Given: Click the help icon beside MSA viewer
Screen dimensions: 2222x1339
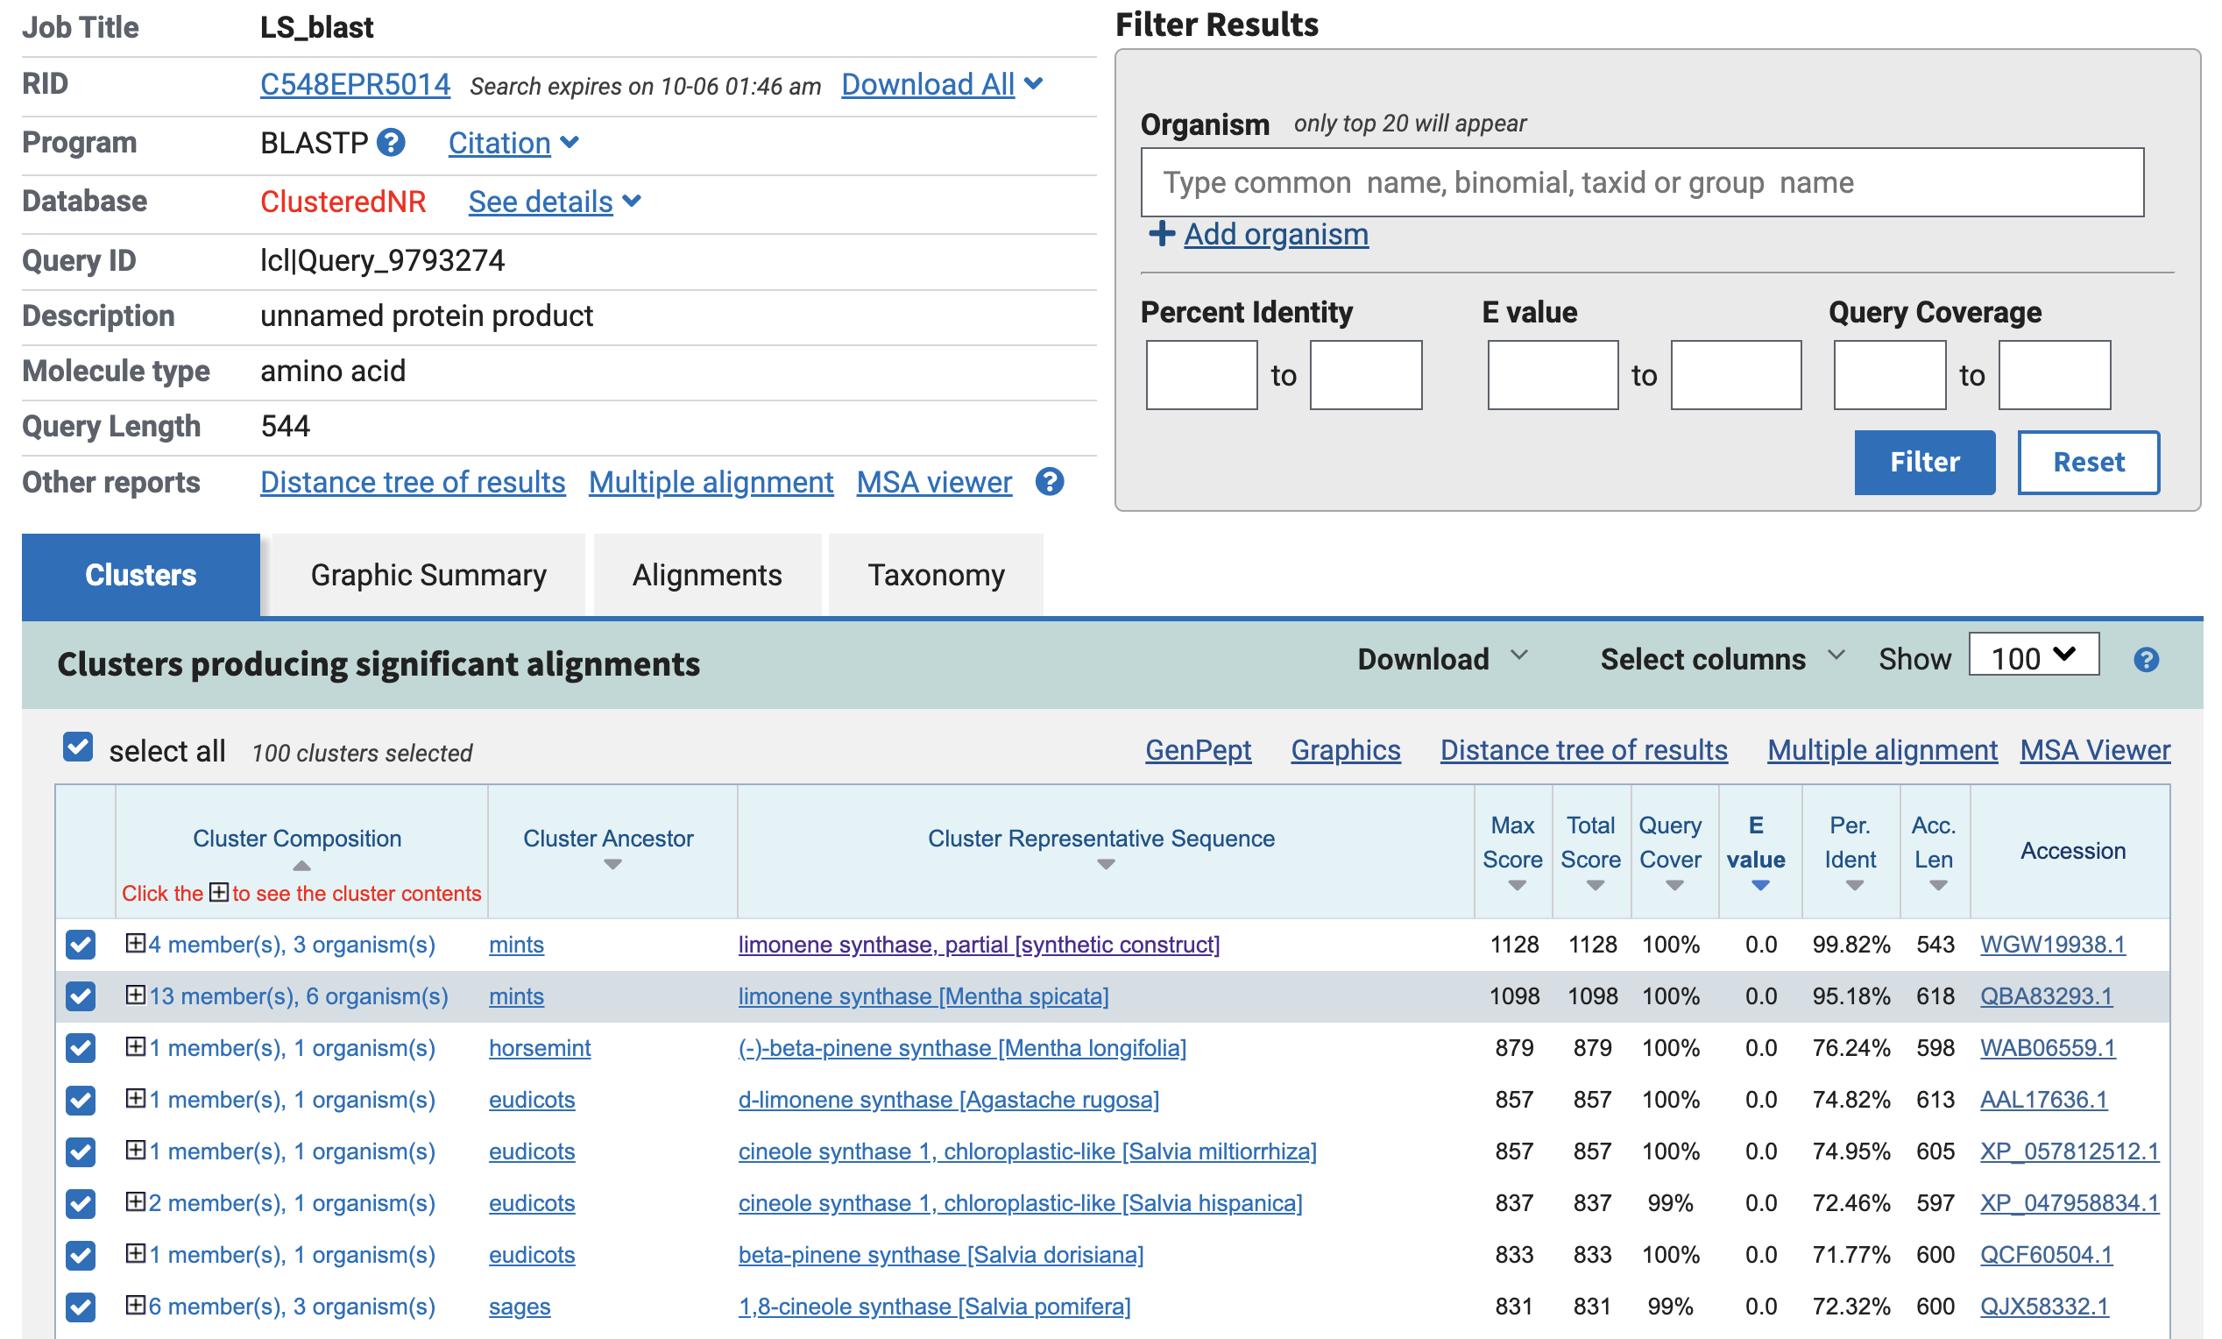Looking at the screenshot, I should click(1050, 481).
